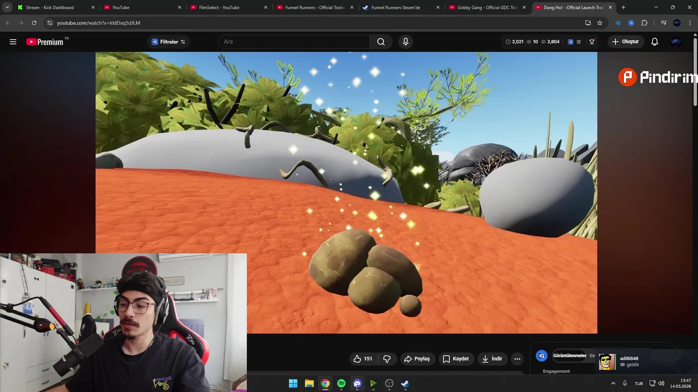Viewport: 698px width, 392px height.
Task: Open a new browser tab
Action: [623, 8]
